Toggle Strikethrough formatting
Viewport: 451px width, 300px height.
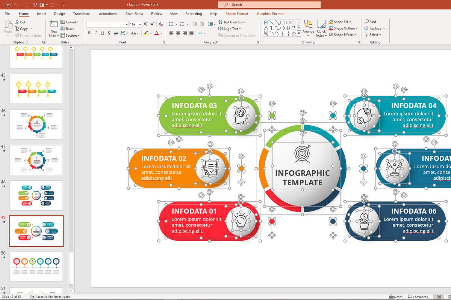(x=117, y=33)
